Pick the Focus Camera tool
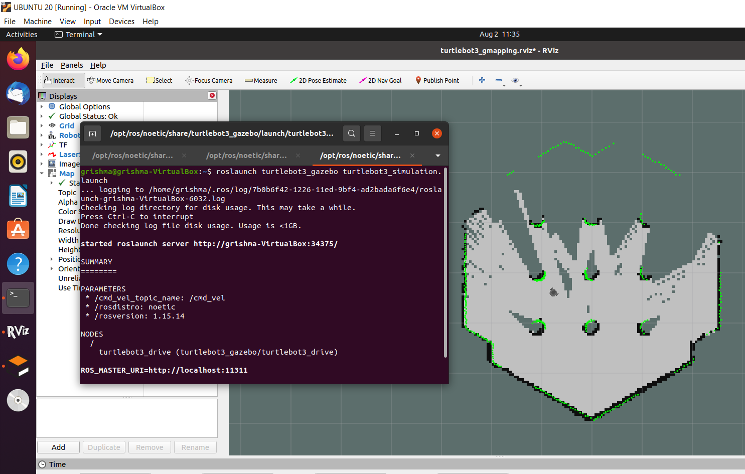The height and width of the screenshot is (474, 745). pyautogui.click(x=209, y=80)
